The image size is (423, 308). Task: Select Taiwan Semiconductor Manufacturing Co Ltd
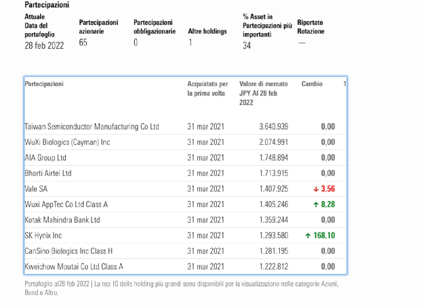[x=92, y=127]
